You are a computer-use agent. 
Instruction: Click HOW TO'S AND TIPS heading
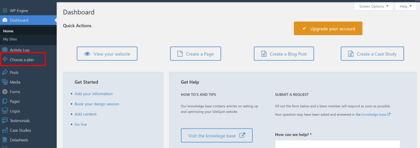(198, 95)
